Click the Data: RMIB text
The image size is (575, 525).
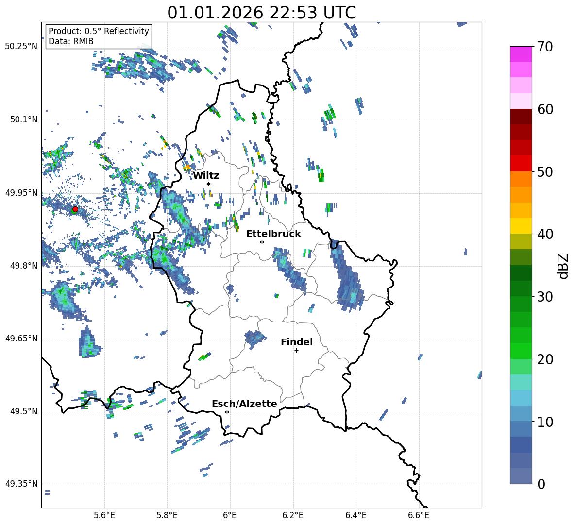tap(71, 41)
